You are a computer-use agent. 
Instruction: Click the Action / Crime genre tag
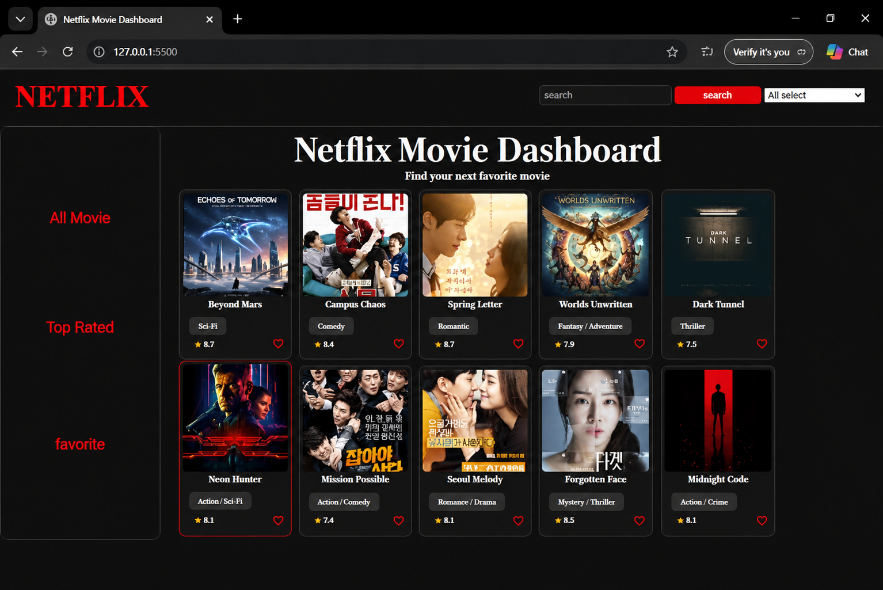pos(704,502)
